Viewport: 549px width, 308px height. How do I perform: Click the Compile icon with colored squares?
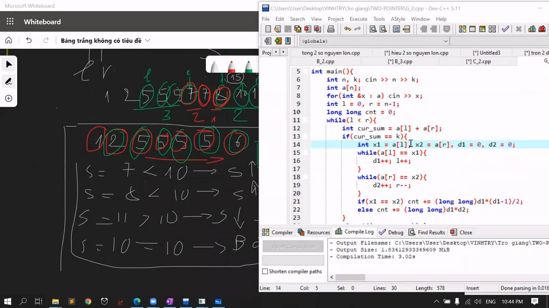[462, 29]
